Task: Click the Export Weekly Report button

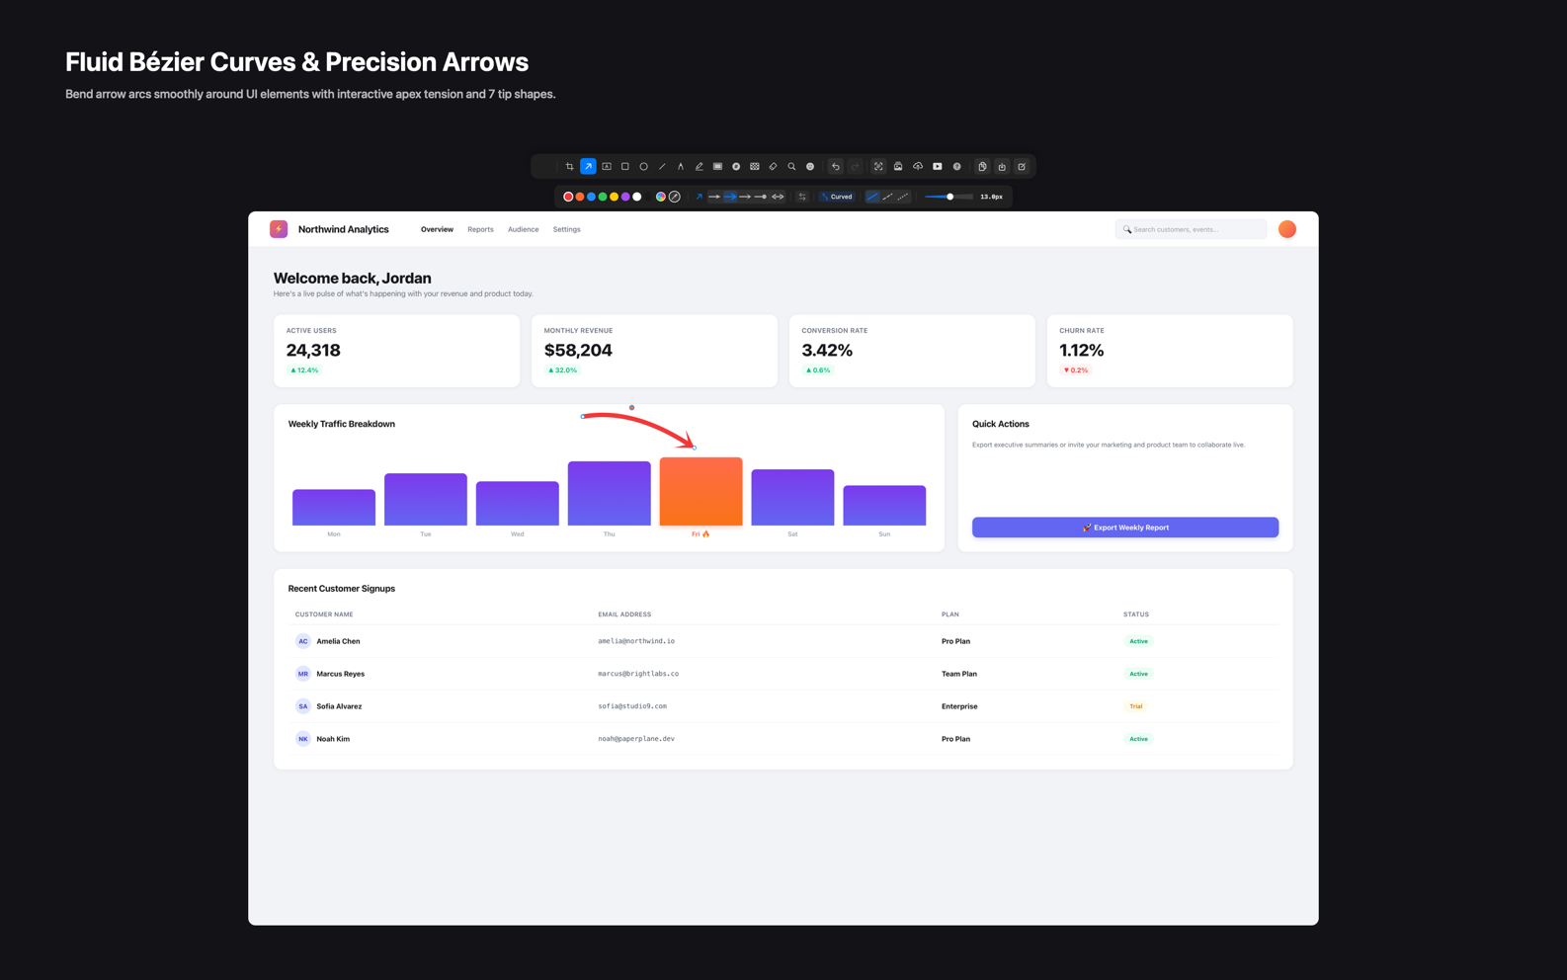Action: coord(1125,528)
